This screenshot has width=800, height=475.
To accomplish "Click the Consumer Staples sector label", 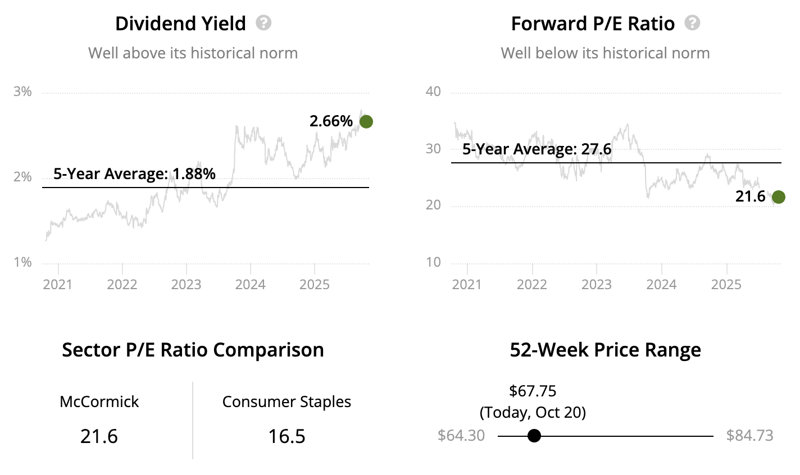I will tap(287, 402).
